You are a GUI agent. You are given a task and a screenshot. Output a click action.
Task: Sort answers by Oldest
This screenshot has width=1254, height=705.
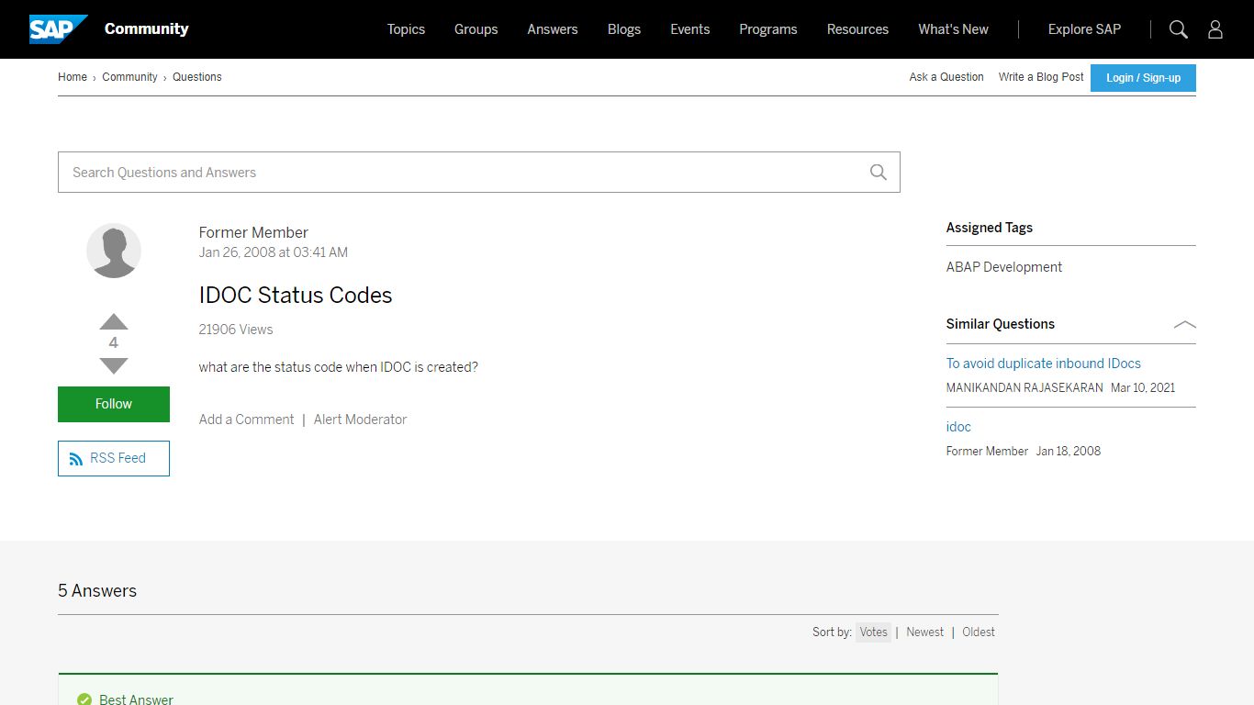click(x=979, y=632)
